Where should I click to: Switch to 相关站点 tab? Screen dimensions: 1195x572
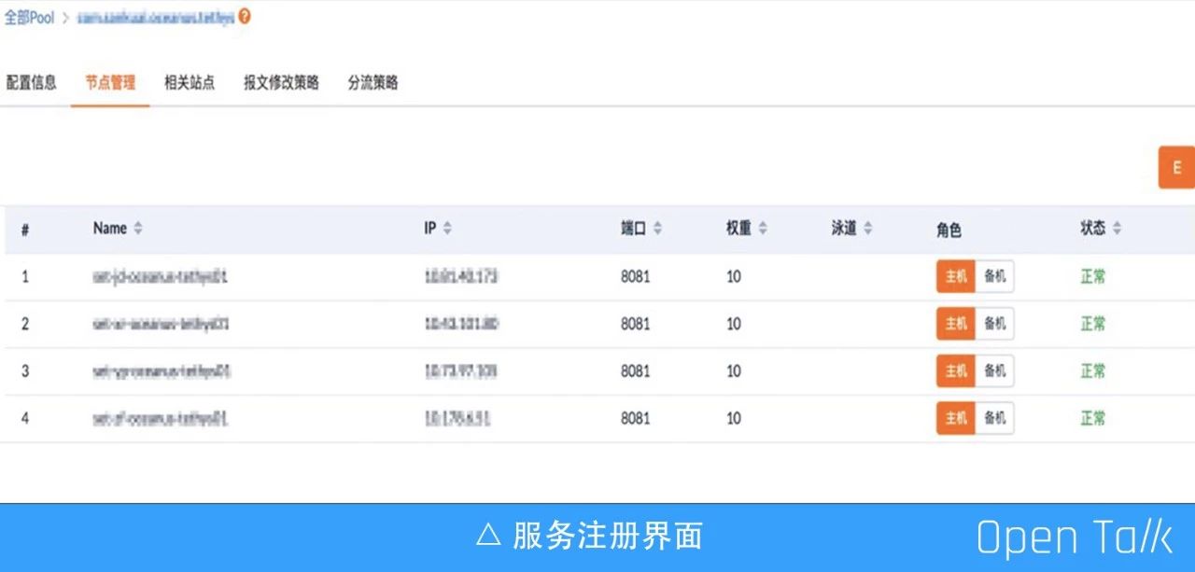click(190, 82)
